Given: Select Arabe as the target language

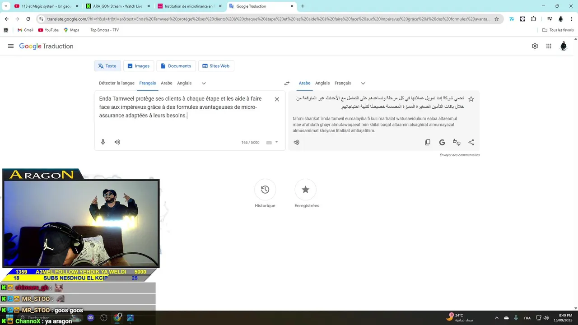Looking at the screenshot, I should (x=305, y=83).
